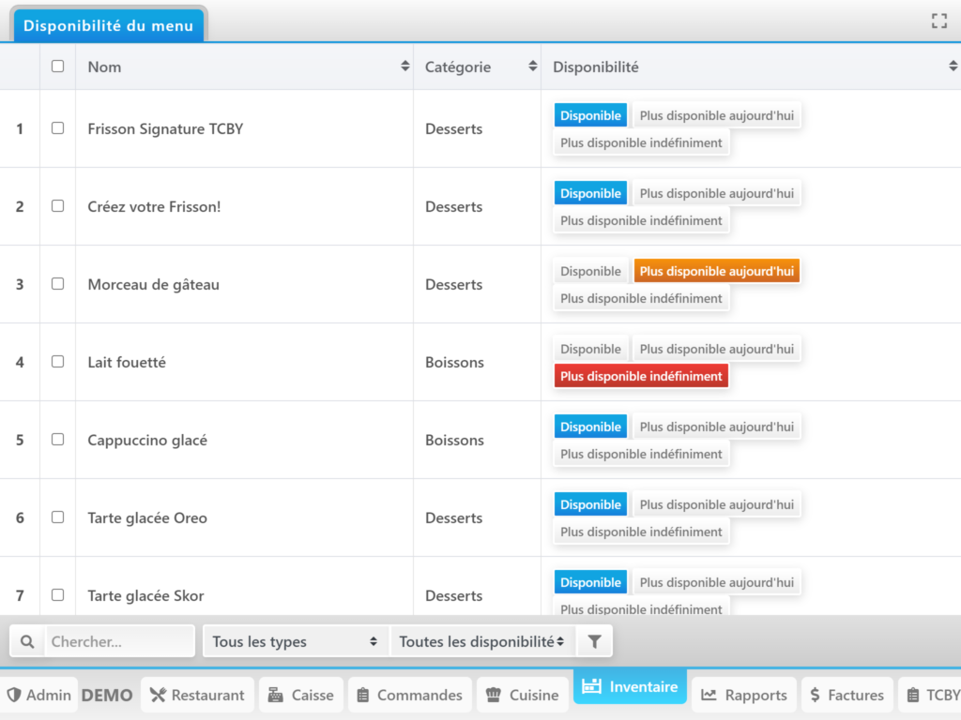961x720 pixels.
Task: Sort by the Disponibilité column arrows
Action: (x=953, y=67)
